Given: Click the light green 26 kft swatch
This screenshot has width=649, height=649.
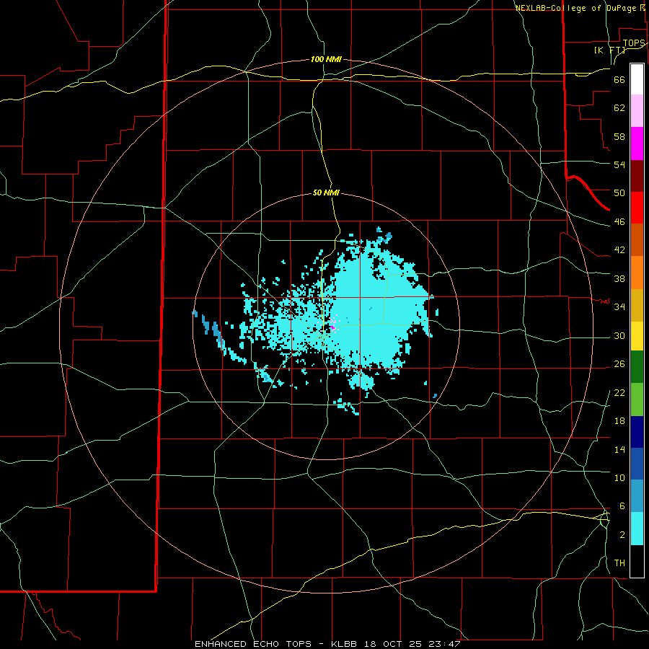Looking at the screenshot, I should click(637, 399).
